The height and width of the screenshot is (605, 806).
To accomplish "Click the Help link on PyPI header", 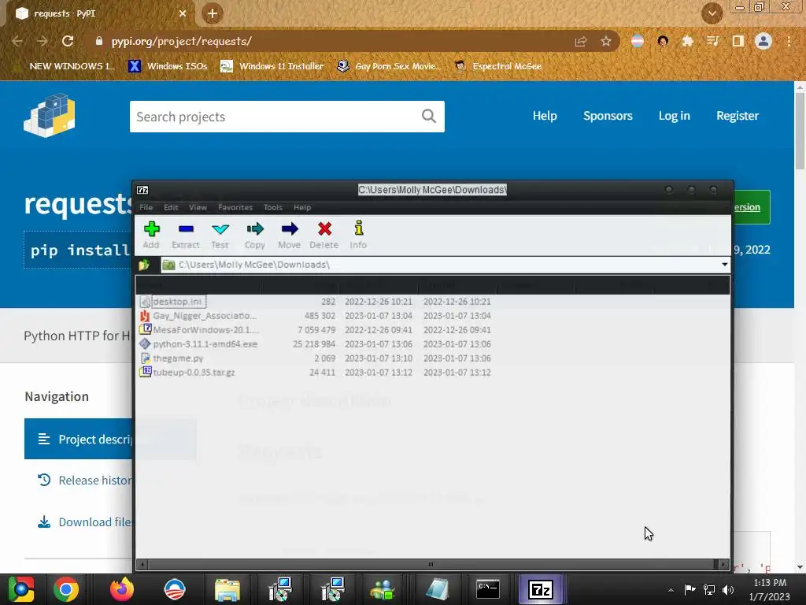I will pyautogui.click(x=545, y=116).
